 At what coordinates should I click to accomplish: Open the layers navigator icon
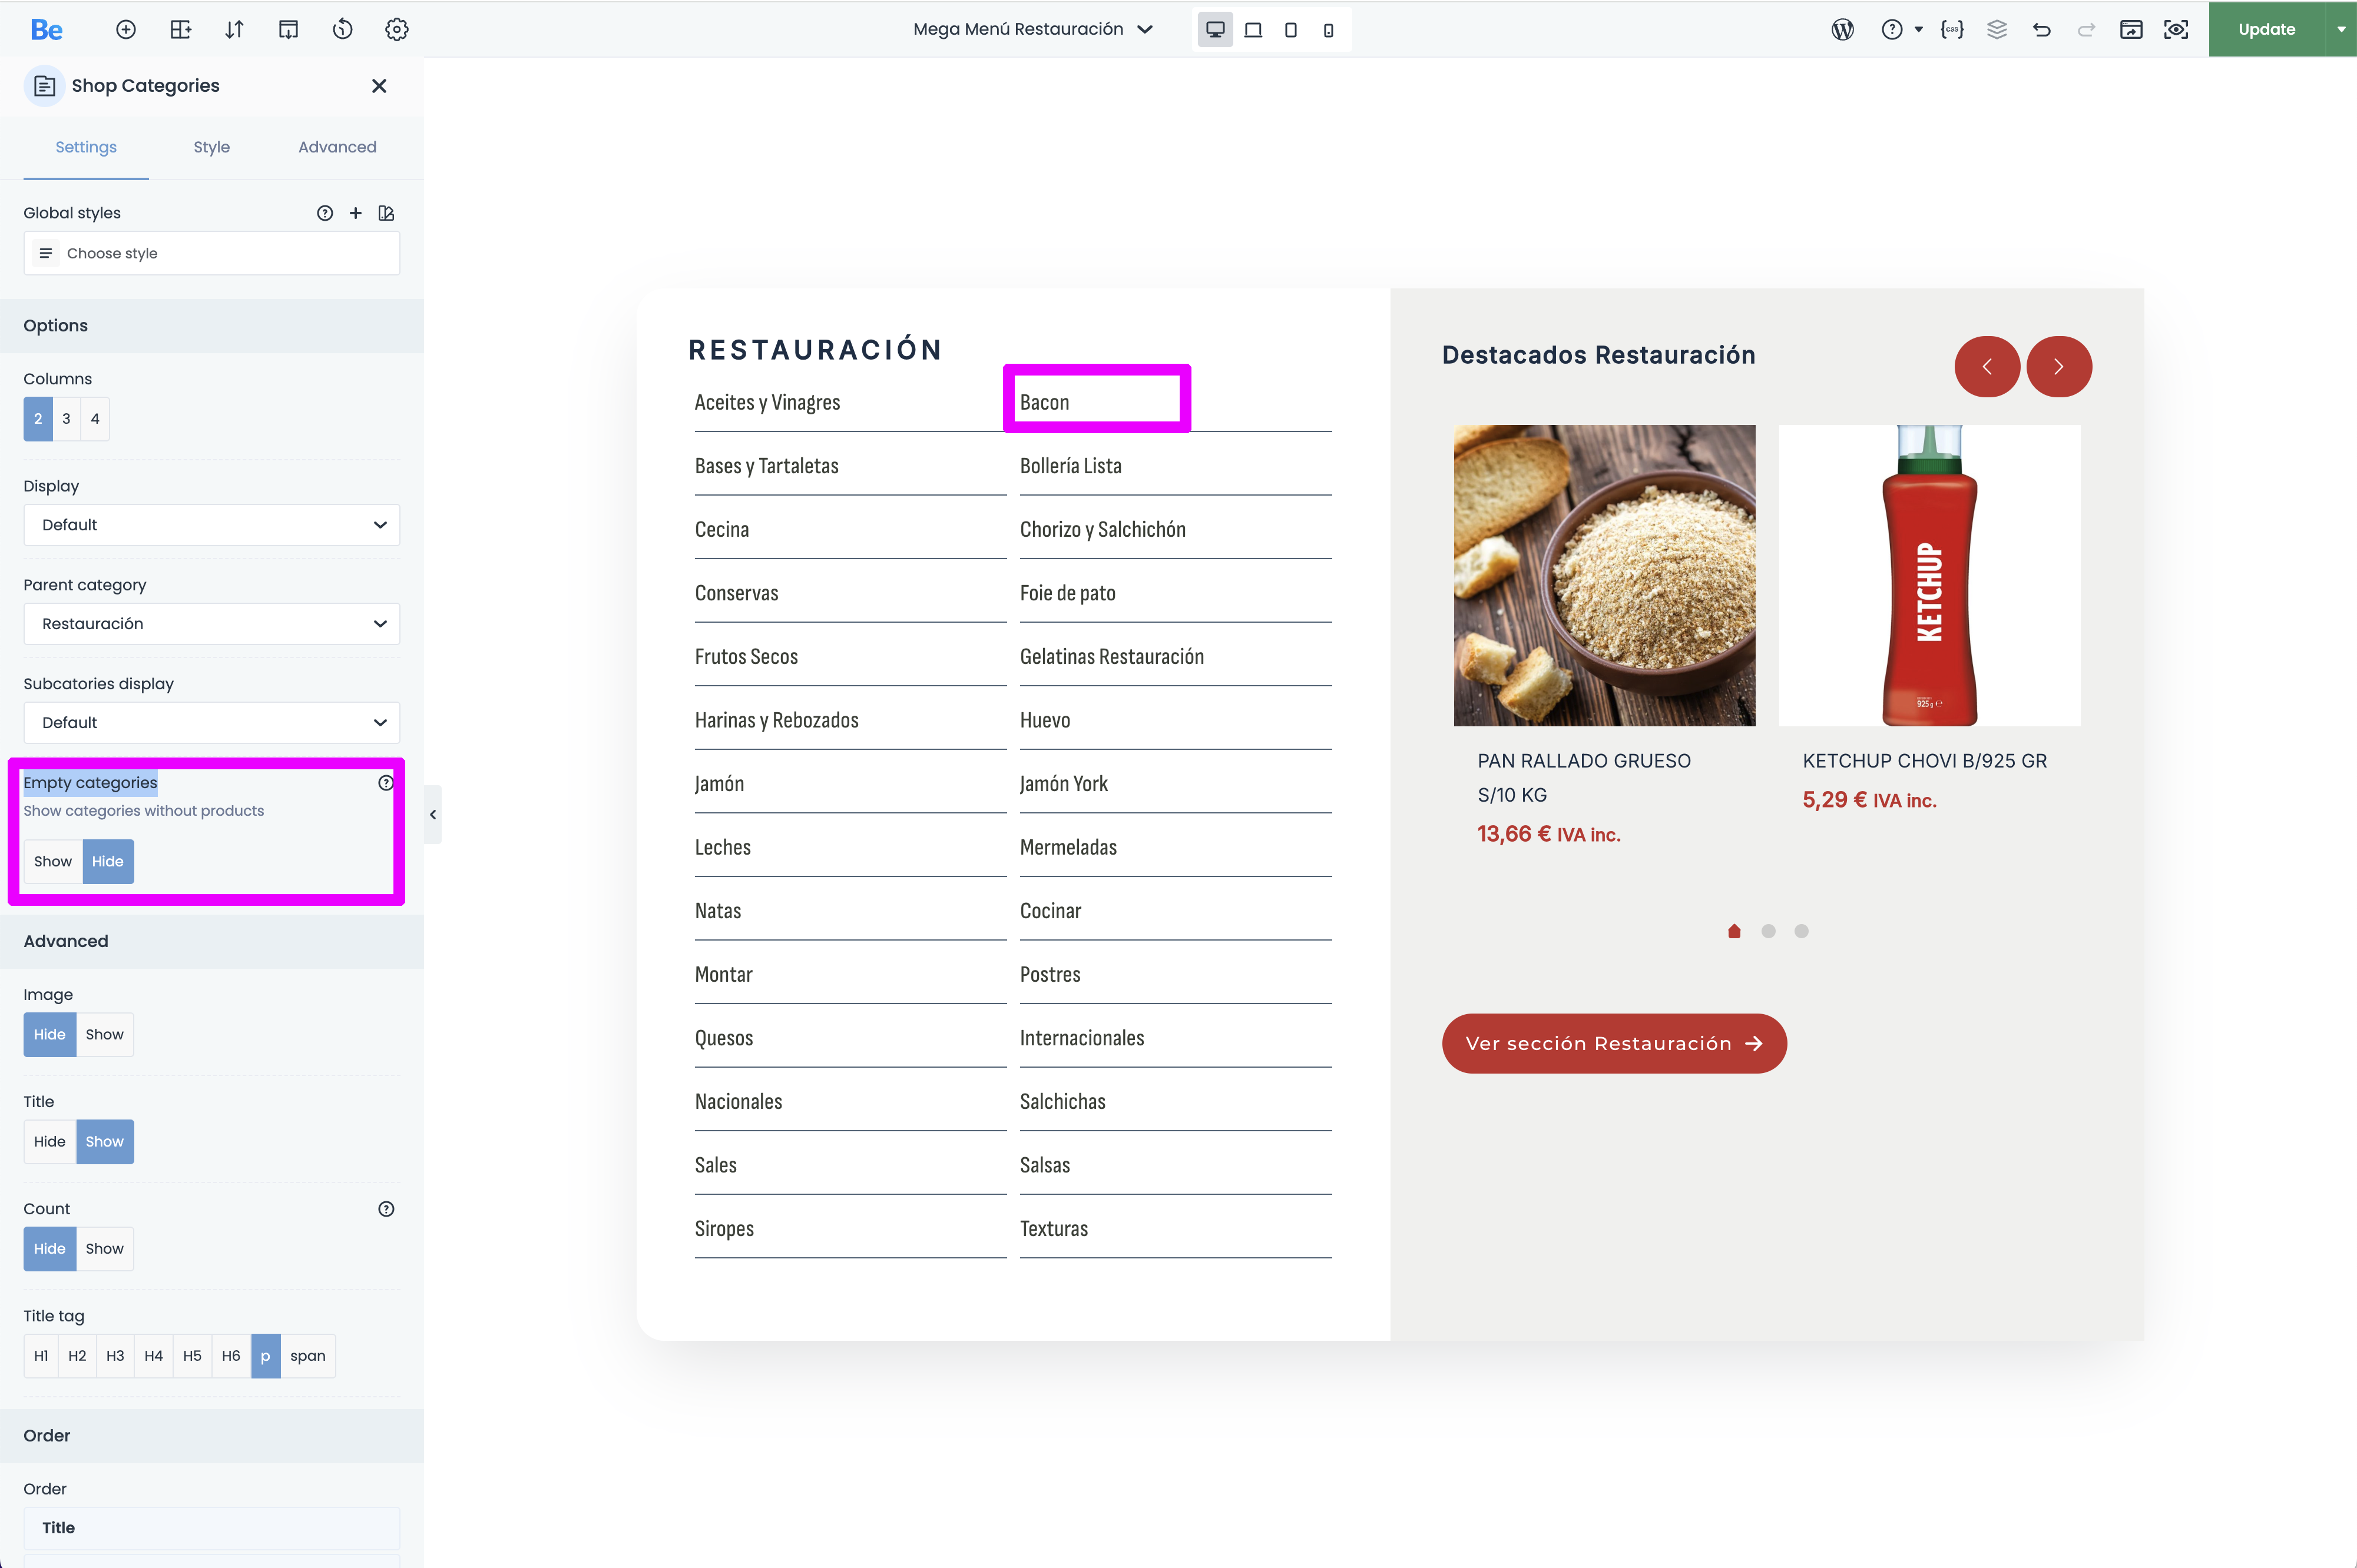click(1997, 29)
